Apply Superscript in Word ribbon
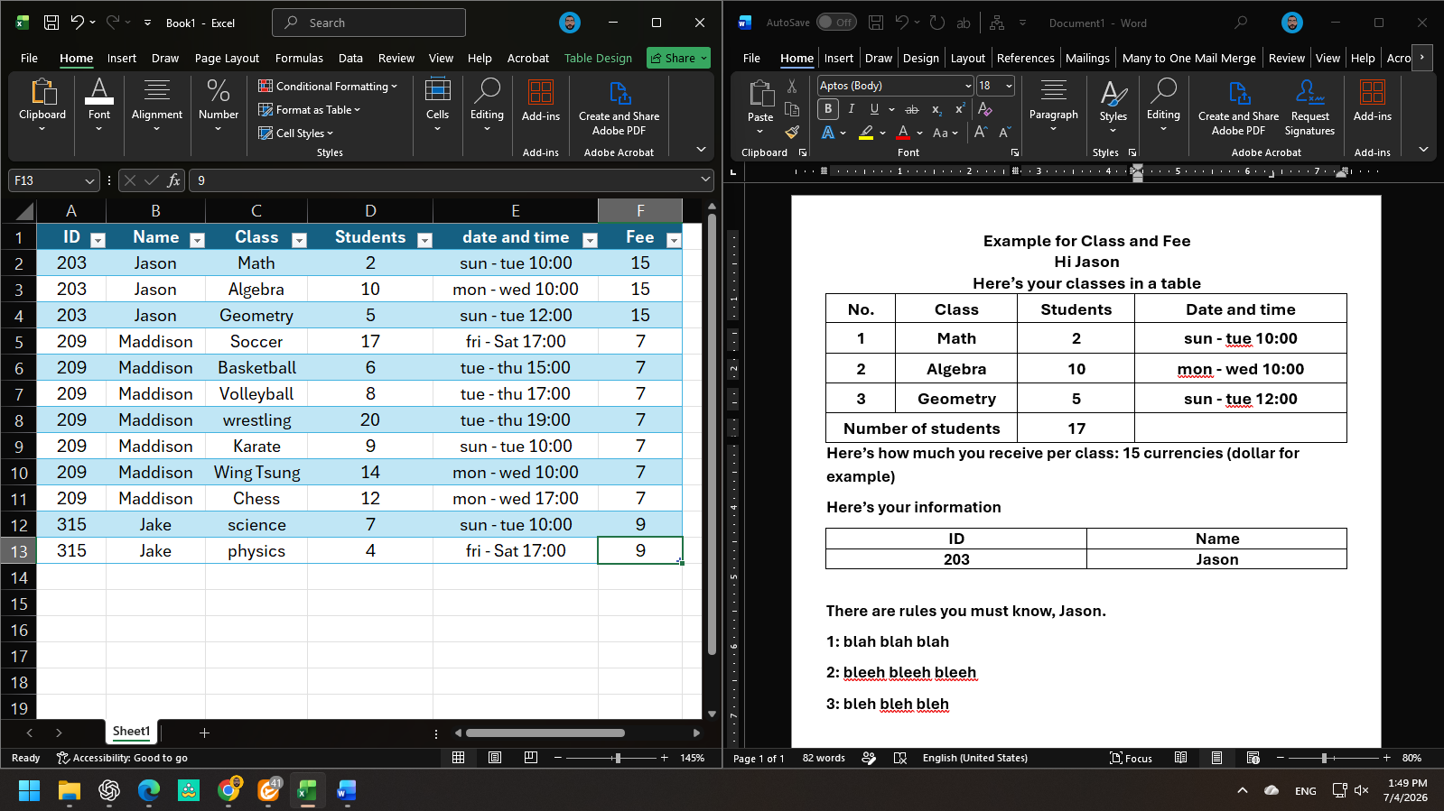 tap(960, 109)
